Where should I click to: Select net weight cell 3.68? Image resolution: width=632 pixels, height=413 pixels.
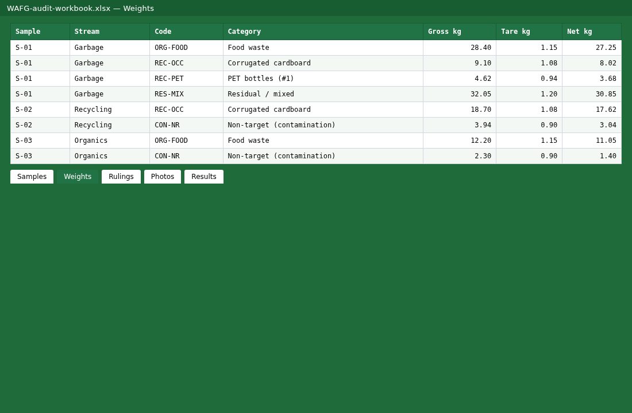(x=592, y=79)
